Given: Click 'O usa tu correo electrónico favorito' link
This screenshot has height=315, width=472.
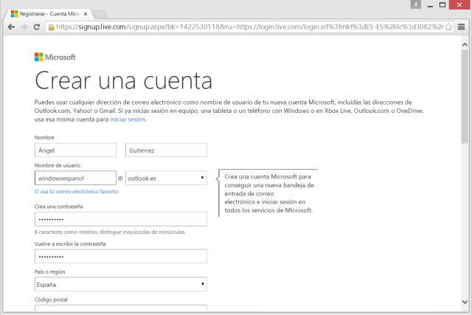Looking at the screenshot, I should [77, 192].
